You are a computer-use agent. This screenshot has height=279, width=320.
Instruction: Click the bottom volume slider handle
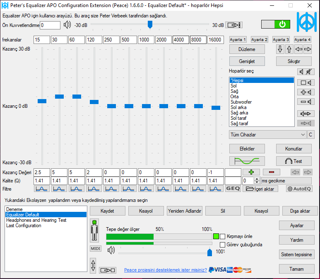(209, 252)
